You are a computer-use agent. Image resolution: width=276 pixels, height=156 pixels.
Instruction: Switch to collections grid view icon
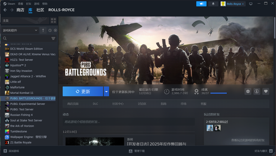[x=53, y=21]
